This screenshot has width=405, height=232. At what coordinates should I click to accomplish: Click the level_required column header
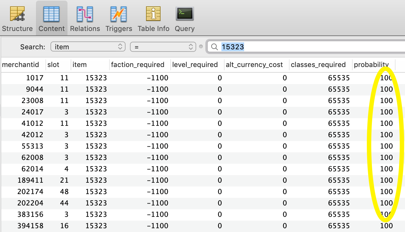click(195, 65)
